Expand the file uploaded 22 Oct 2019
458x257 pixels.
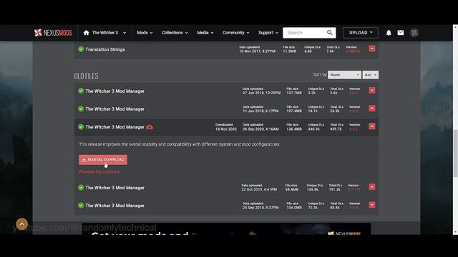(372, 187)
